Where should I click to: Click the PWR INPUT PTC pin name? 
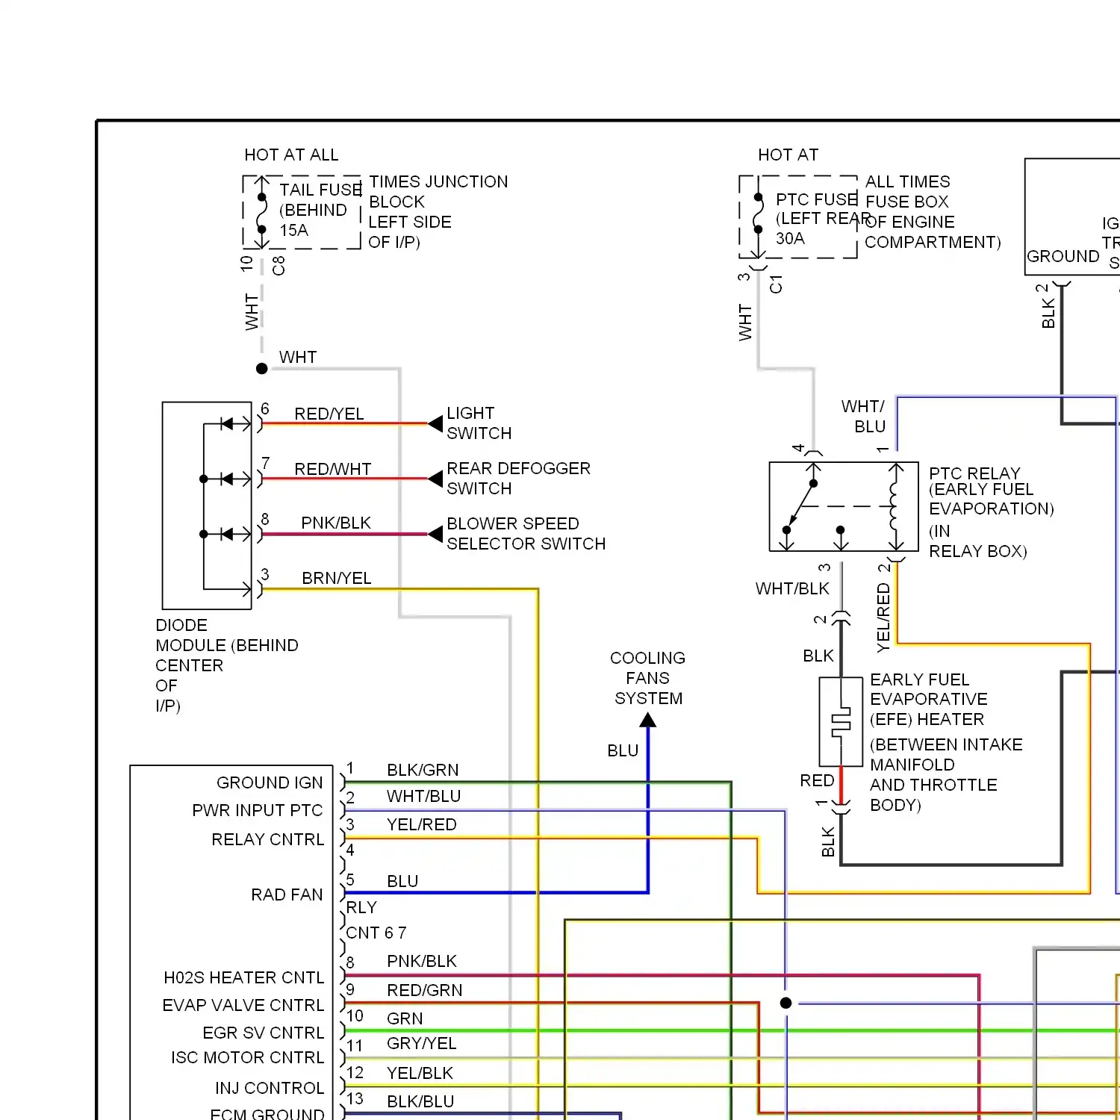point(258,810)
